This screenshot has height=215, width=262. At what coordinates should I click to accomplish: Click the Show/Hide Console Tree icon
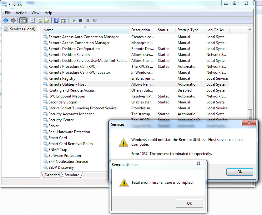click(x=23, y=20)
